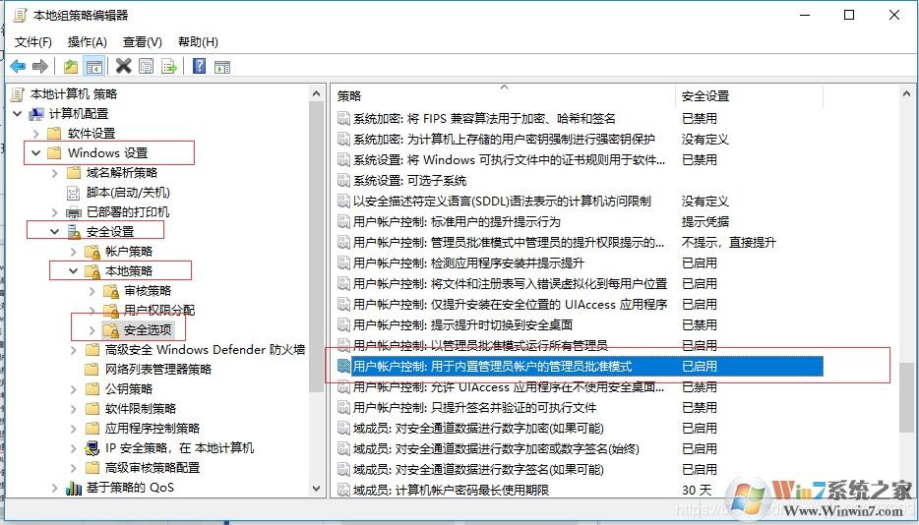This screenshot has height=525, width=919.
Task: Click the 网络列表管理器策略 folder icon
Action: [92, 369]
